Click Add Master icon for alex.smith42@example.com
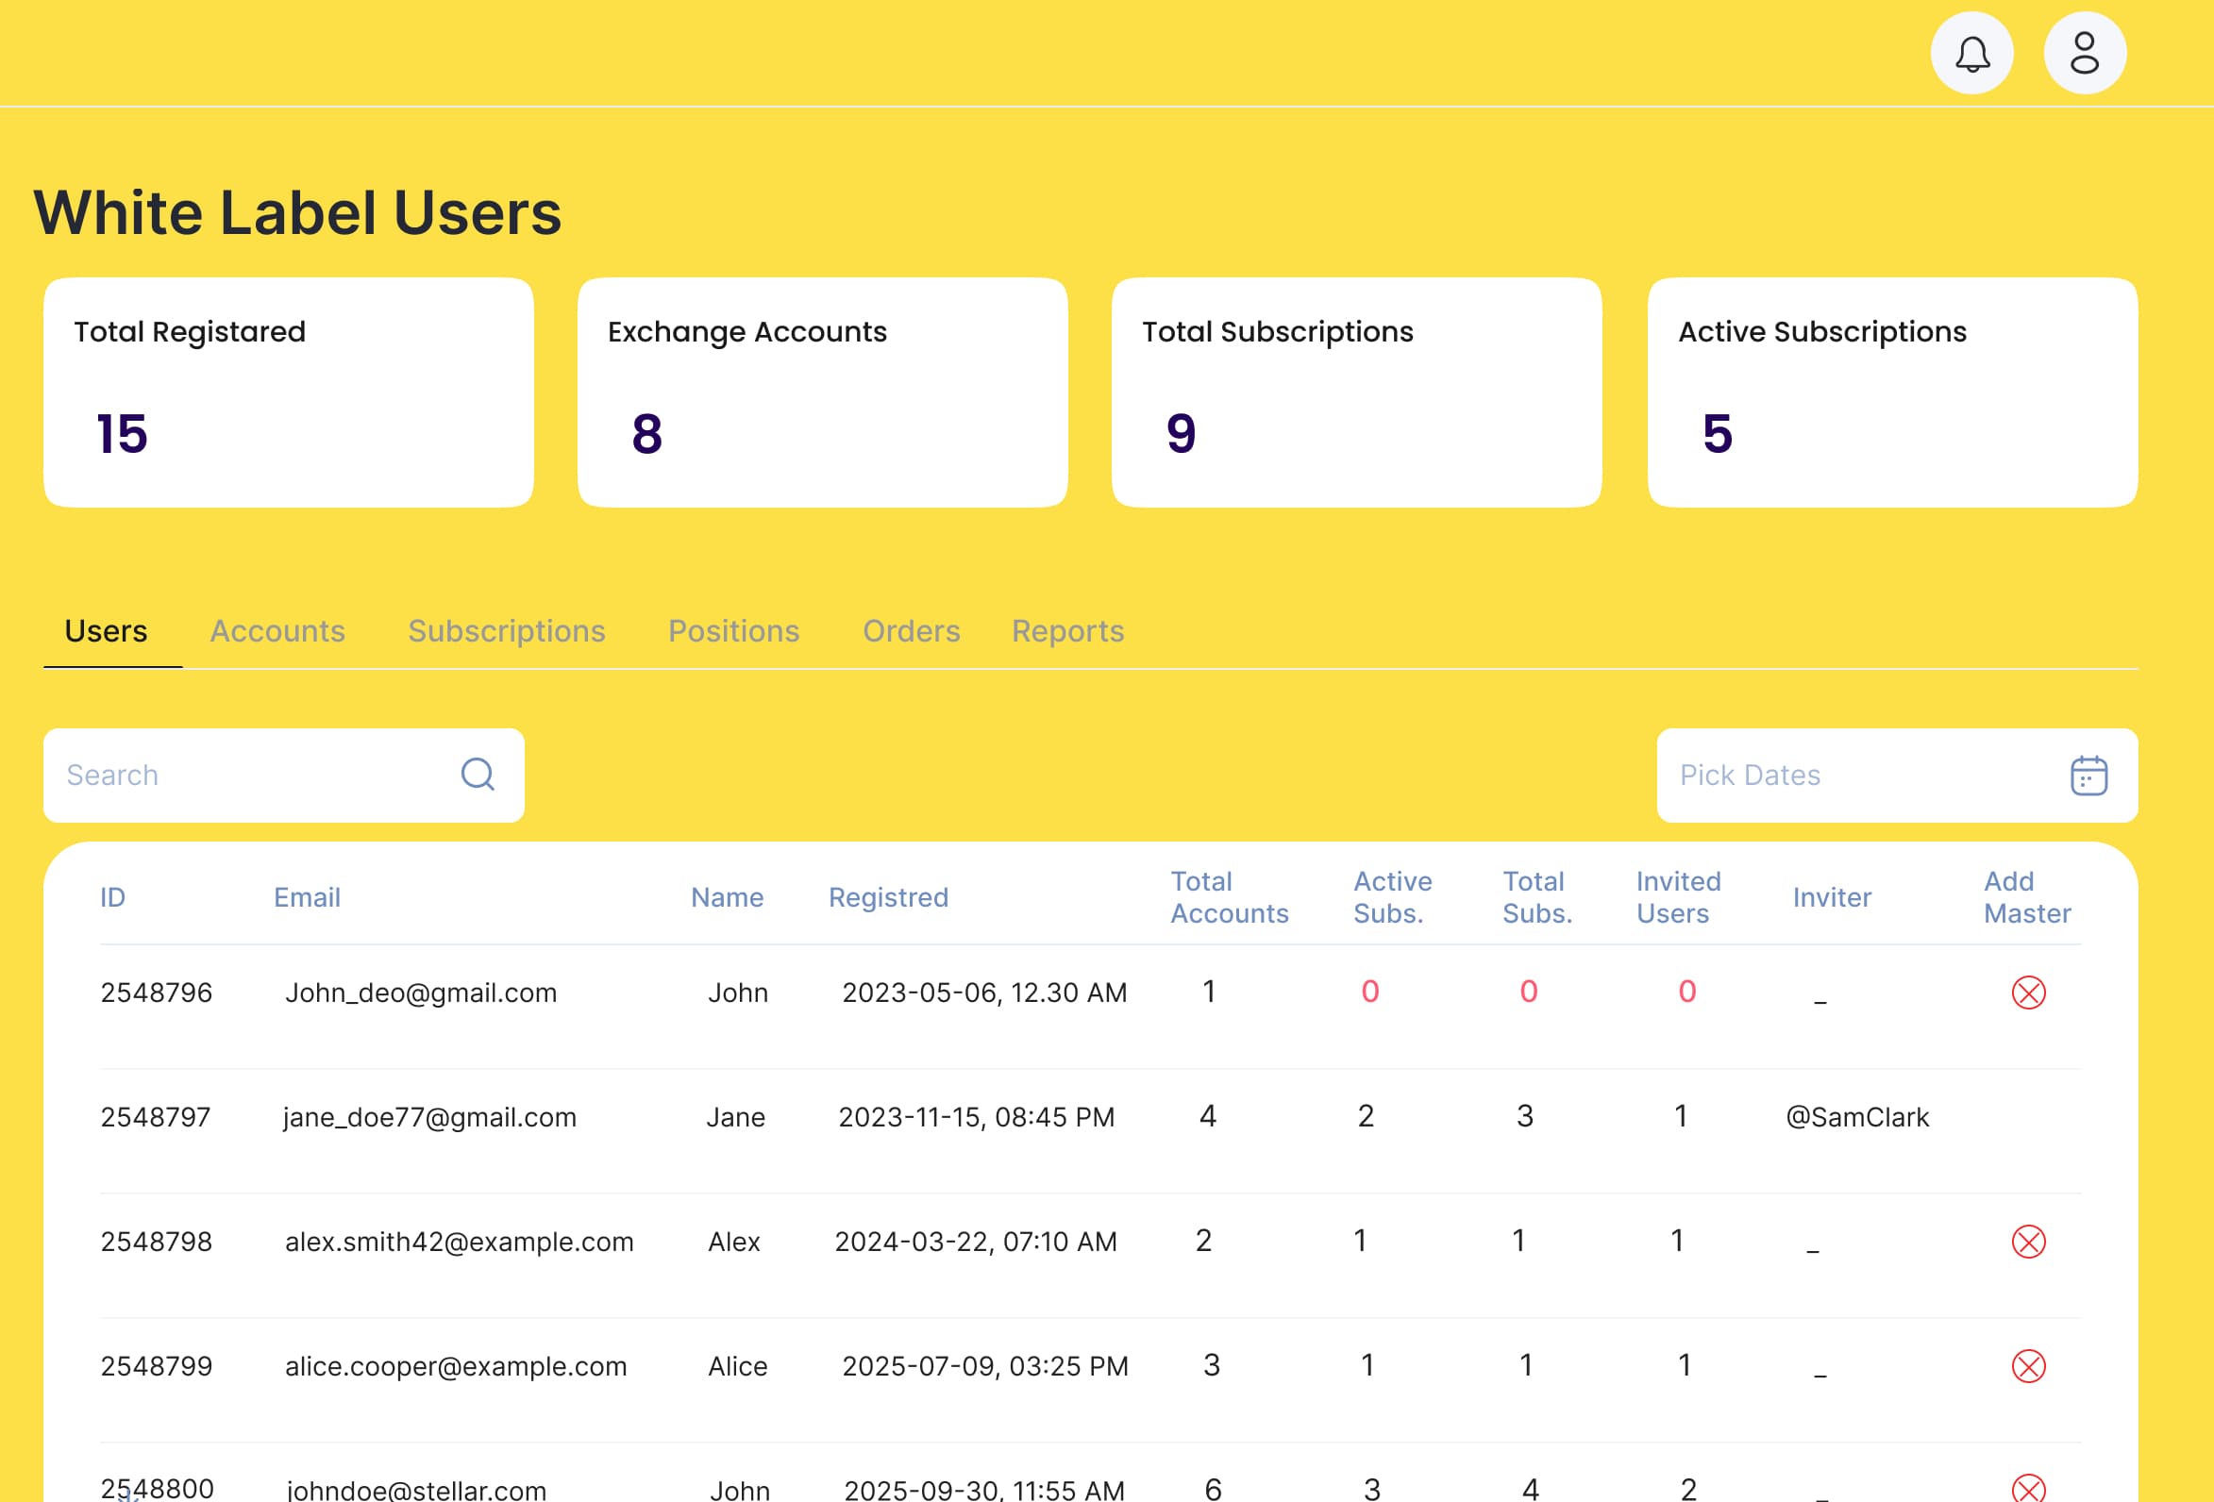 [2028, 1241]
